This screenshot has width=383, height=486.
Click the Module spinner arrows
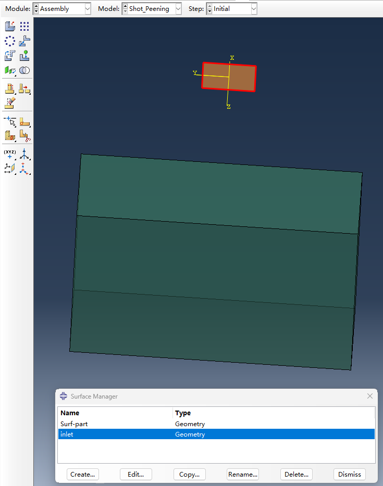tap(36, 9)
